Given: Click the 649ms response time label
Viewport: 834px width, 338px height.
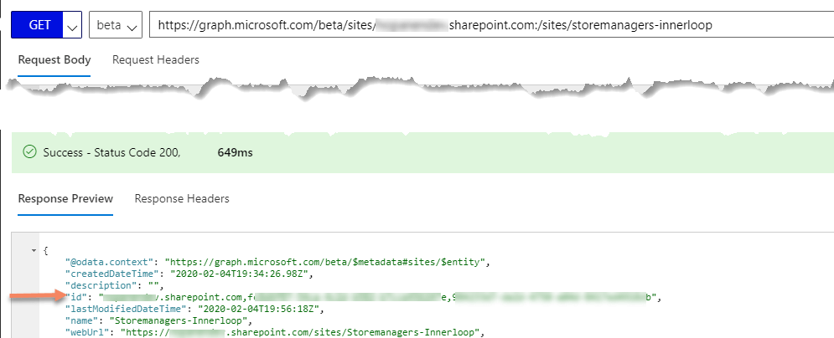Looking at the screenshot, I should [235, 153].
